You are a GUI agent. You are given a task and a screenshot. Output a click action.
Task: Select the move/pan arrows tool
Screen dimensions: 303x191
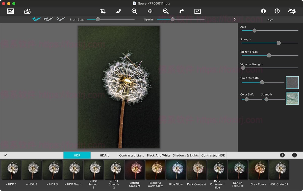point(150,11)
